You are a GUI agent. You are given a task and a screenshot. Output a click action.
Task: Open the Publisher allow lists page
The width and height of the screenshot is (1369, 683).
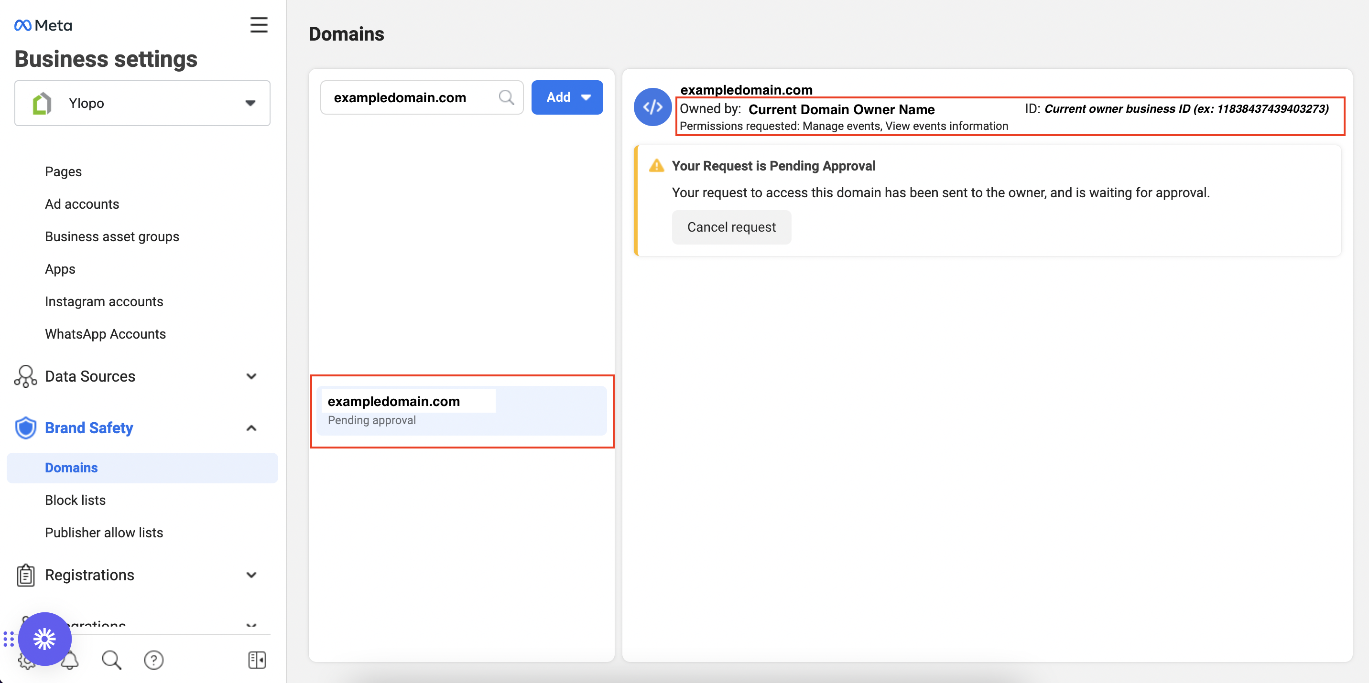click(104, 532)
